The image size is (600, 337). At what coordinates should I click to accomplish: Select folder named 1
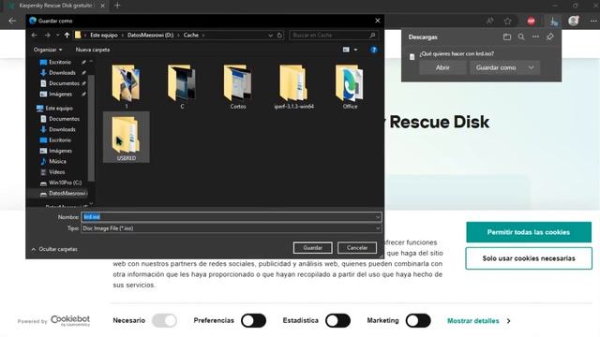click(x=127, y=87)
